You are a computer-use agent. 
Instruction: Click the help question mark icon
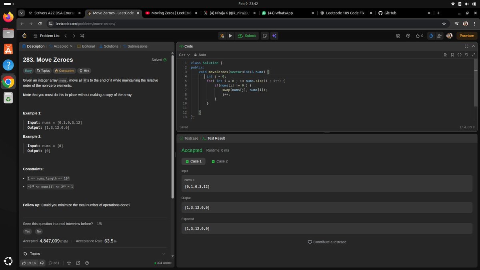87,263
